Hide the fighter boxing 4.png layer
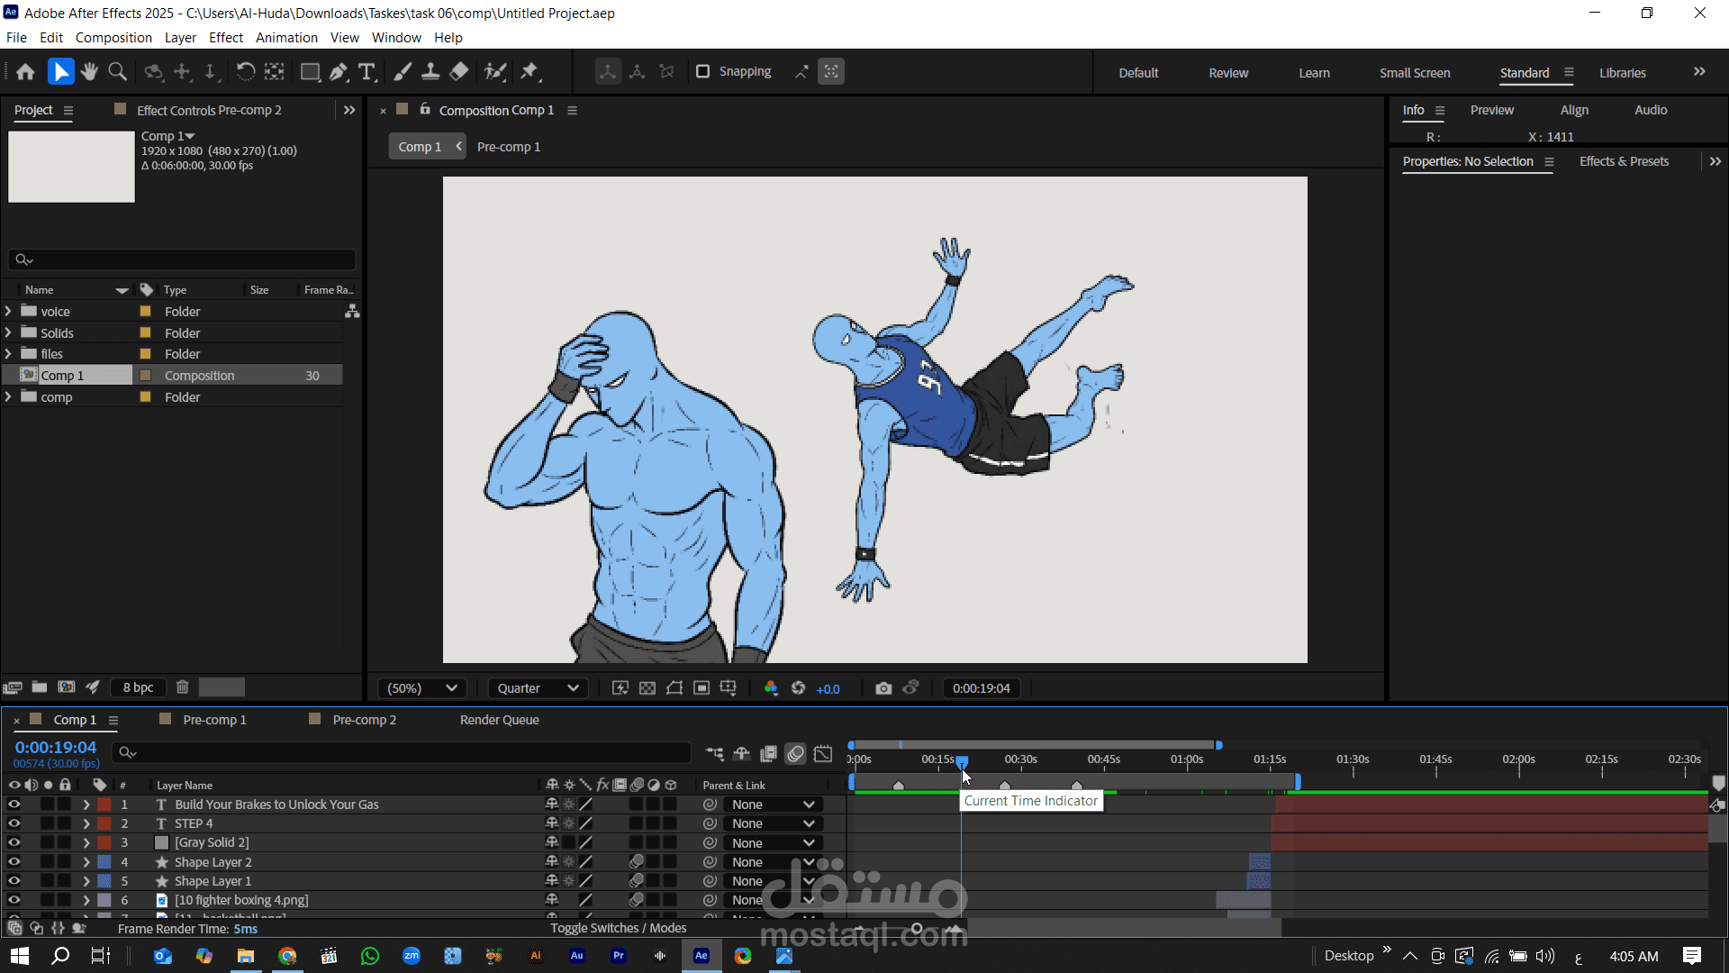The height and width of the screenshot is (973, 1729). coord(14,900)
